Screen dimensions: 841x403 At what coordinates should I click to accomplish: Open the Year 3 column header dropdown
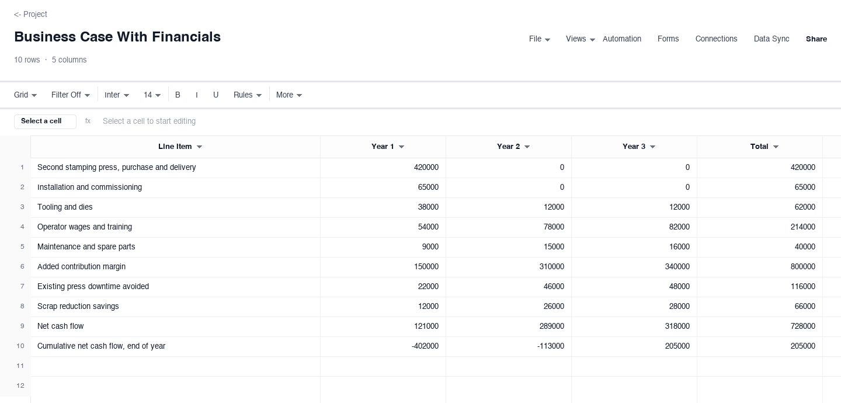tap(652, 147)
